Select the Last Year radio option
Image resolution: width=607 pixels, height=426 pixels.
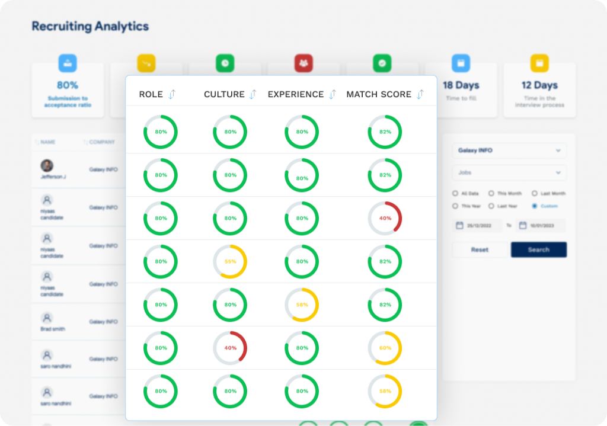coord(491,206)
